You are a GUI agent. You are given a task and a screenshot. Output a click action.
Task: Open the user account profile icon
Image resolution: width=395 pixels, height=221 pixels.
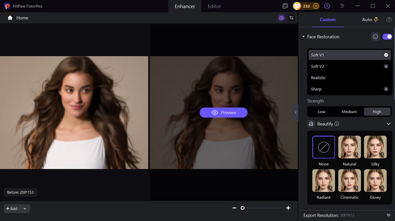(327, 6)
